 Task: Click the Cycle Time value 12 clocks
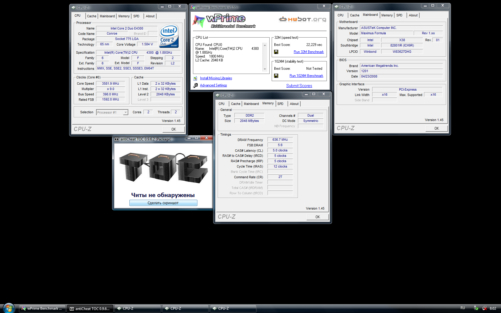(x=280, y=167)
